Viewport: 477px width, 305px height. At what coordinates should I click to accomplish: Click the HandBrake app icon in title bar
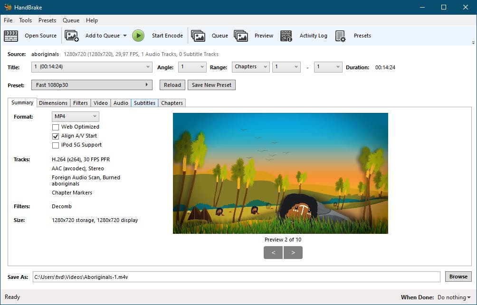click(8, 7)
